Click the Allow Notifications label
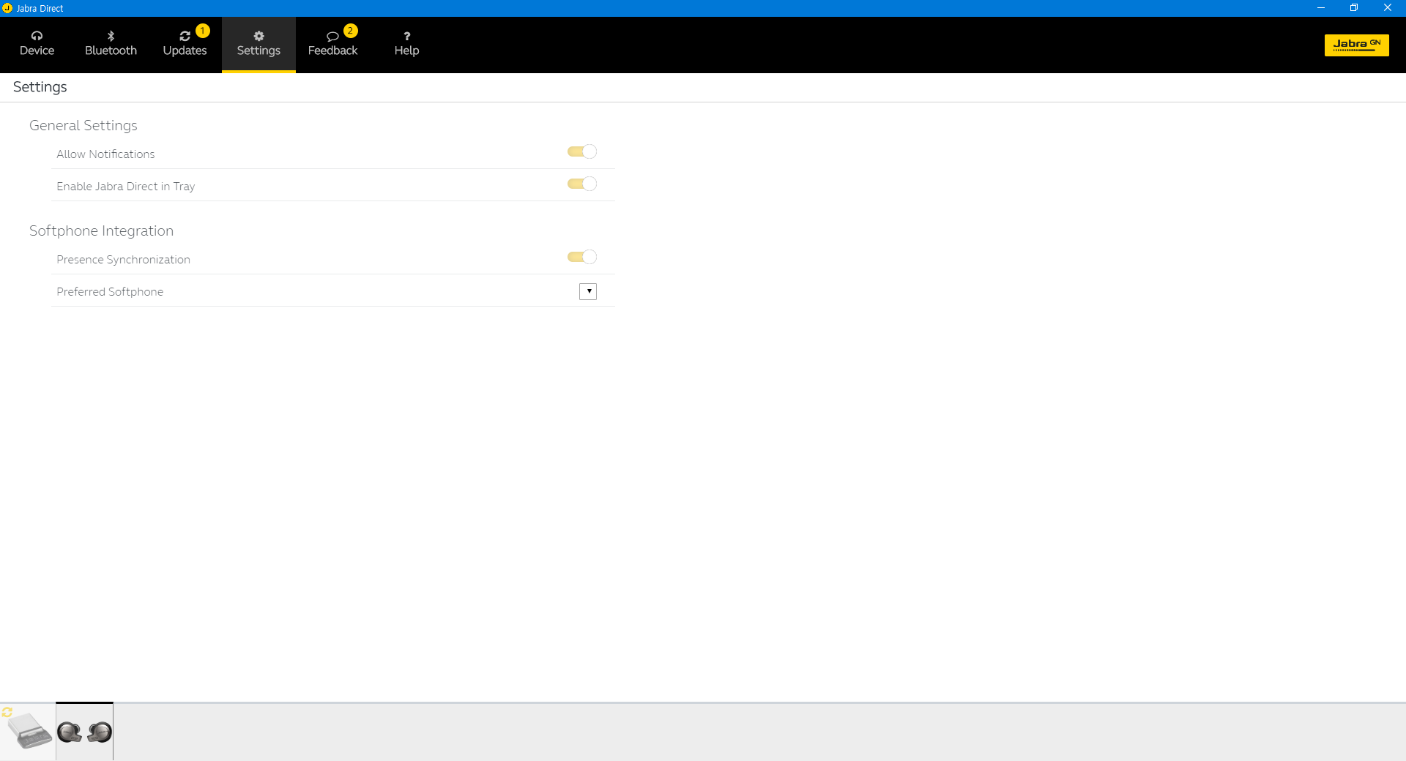This screenshot has width=1406, height=761. (105, 154)
